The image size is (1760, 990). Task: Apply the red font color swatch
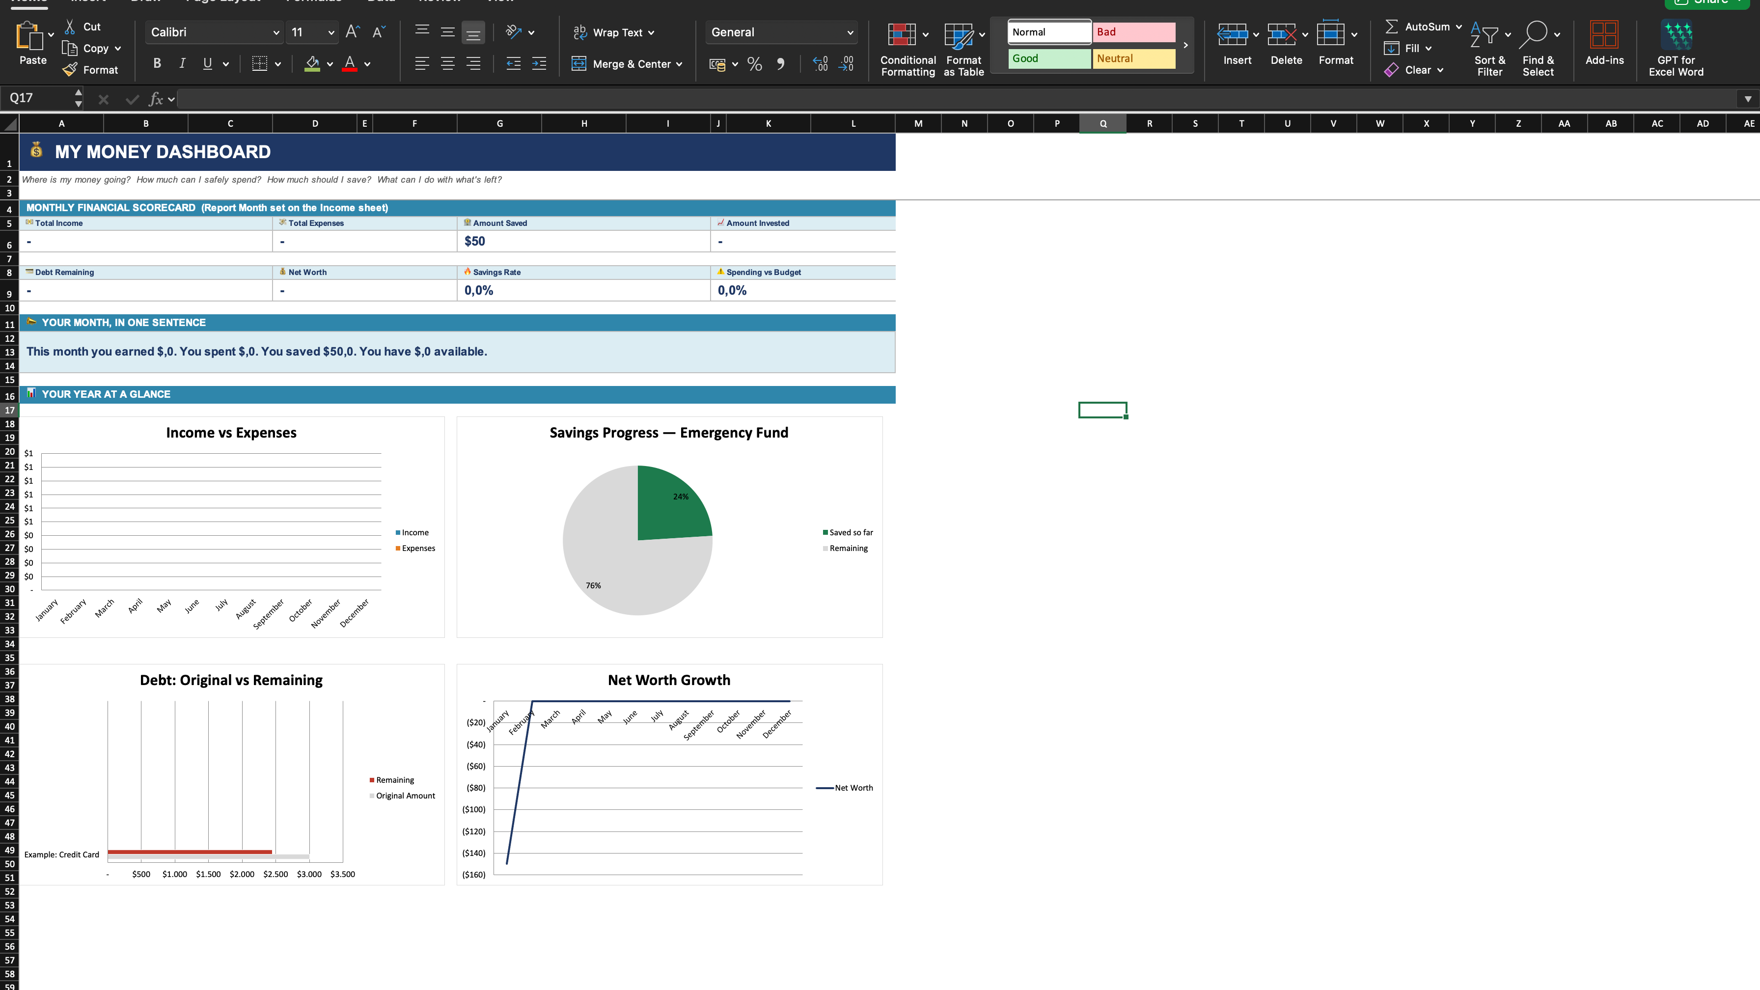pyautogui.click(x=350, y=63)
